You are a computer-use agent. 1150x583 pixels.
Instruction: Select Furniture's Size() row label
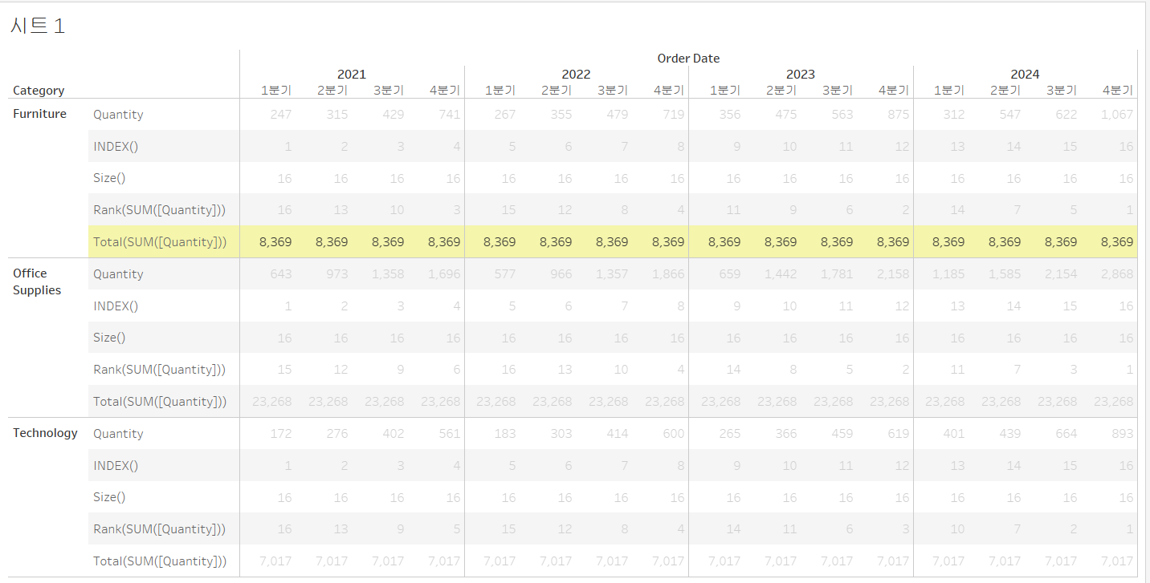click(x=109, y=178)
